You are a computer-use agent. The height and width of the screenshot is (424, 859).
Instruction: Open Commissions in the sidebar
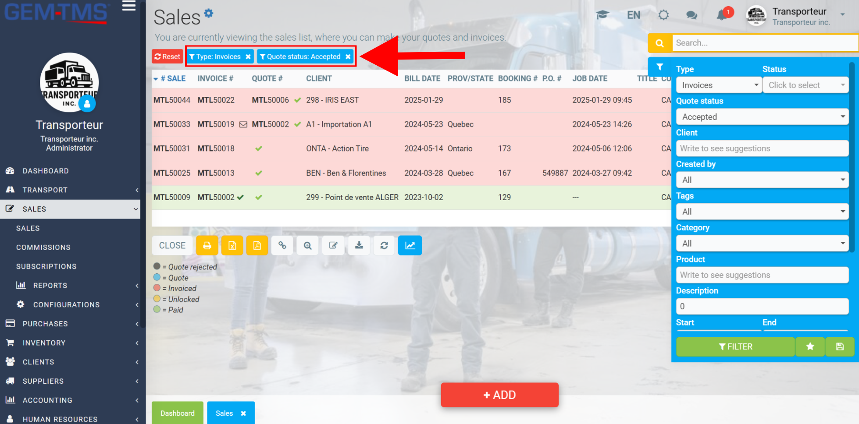[x=43, y=247]
